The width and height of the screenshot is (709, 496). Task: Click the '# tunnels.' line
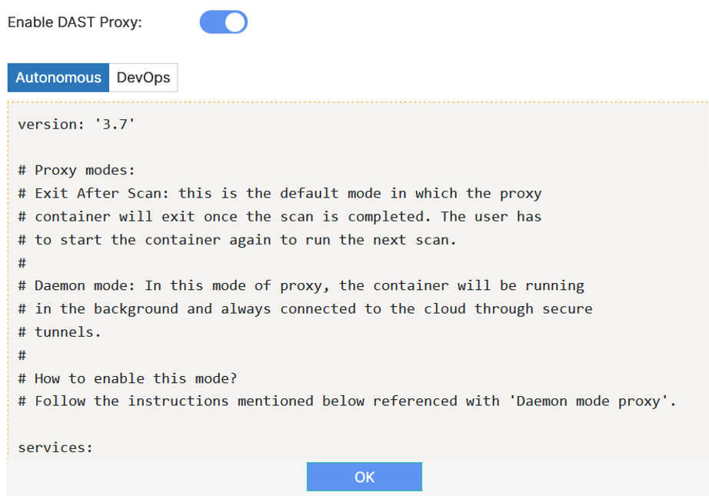tap(59, 331)
